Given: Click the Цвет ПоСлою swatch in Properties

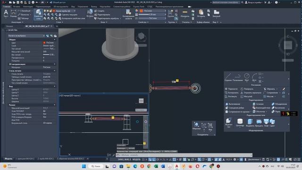Looking at the screenshot, I should point(44,42).
